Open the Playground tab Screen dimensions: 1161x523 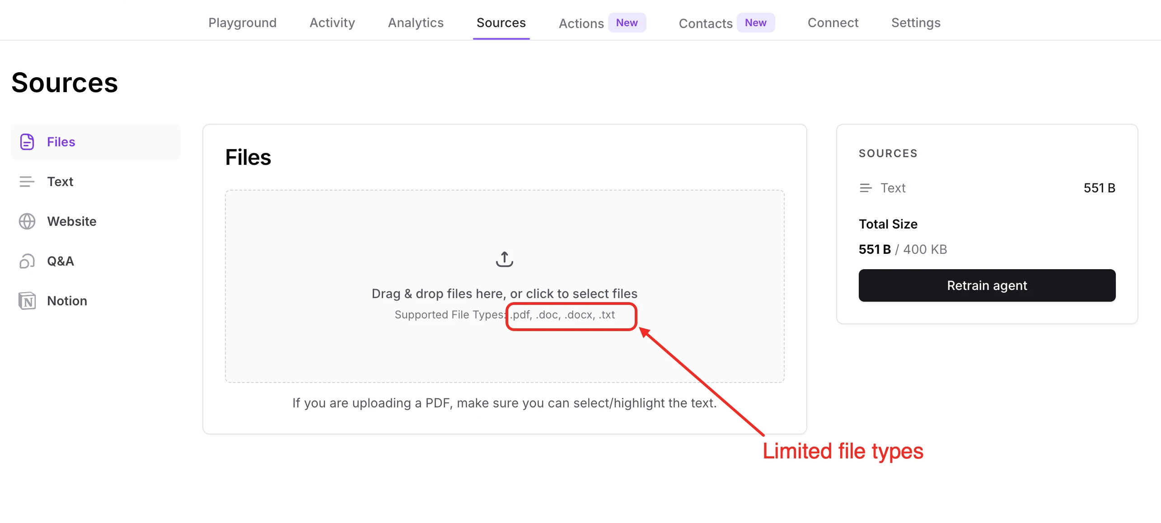243,23
